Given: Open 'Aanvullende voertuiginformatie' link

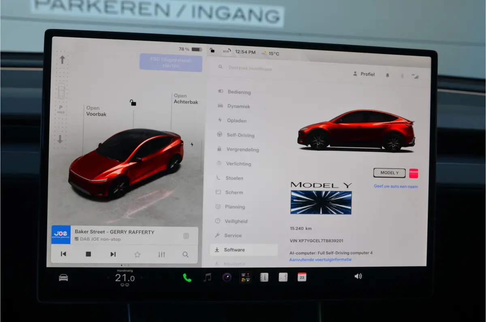Looking at the screenshot, I should (320, 260).
